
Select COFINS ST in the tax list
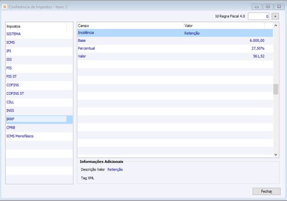(x=39, y=93)
